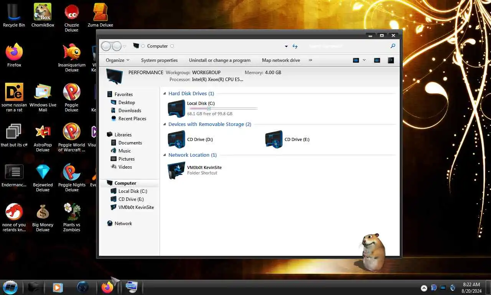491x295 pixels.
Task: Open ChomikBox desktop icon
Action: (43, 15)
